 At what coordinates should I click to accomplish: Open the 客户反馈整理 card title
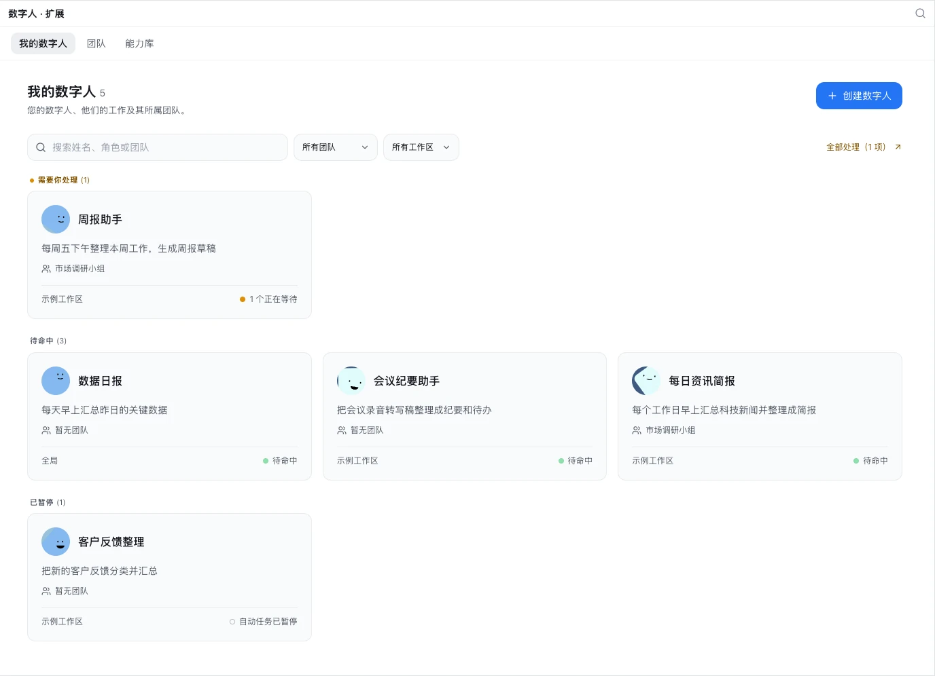pos(111,542)
